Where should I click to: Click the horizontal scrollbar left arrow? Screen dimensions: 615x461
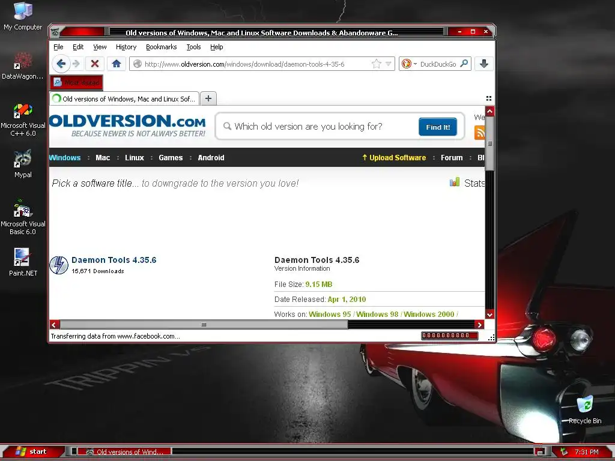pyautogui.click(x=55, y=325)
